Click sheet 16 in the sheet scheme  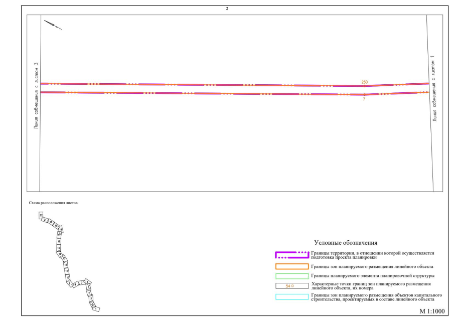[59, 241]
